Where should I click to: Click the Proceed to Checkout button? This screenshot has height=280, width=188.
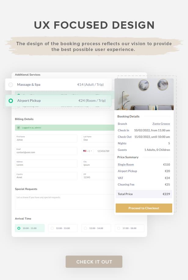point(144,208)
